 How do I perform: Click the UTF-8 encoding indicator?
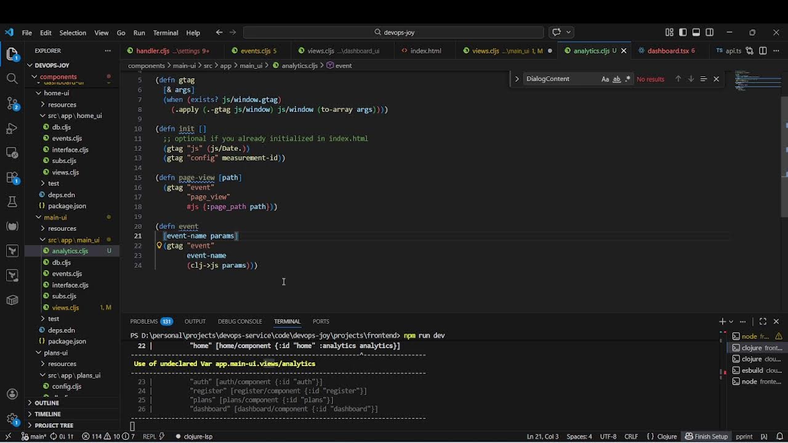click(x=608, y=436)
